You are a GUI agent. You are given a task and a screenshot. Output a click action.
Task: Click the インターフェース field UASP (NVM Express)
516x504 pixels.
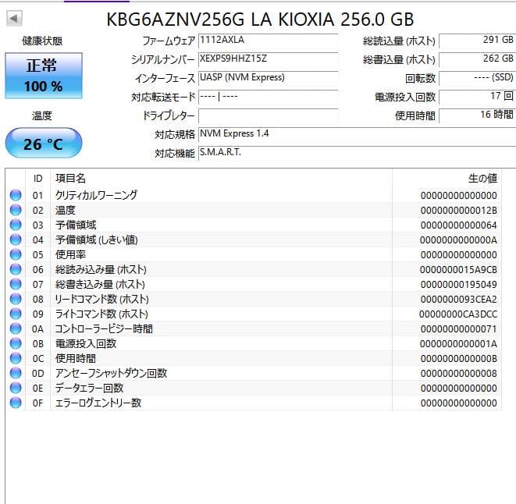[269, 78]
